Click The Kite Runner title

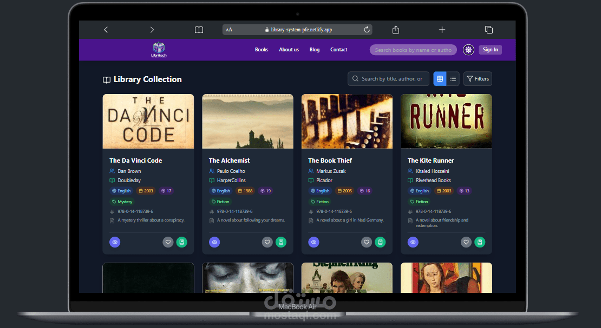[x=431, y=160]
